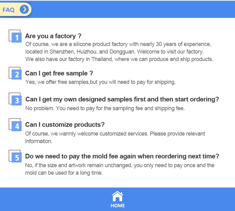This screenshot has height=211, width=235.
Task: Click the answer about Thailand factory
Action: click(x=119, y=59)
